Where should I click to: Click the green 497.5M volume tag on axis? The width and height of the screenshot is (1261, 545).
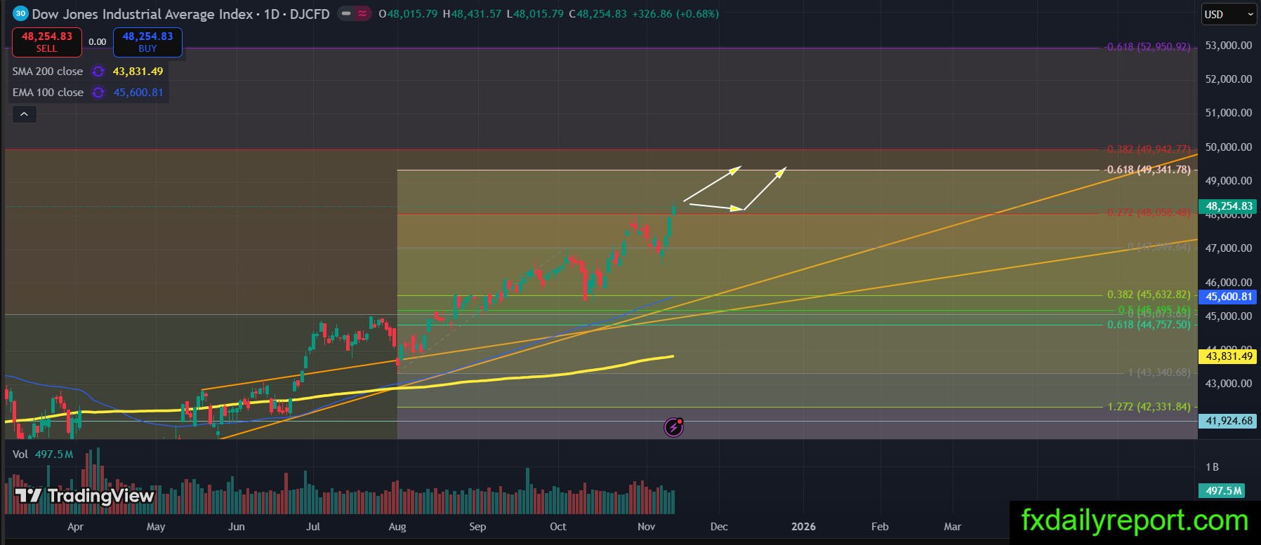click(x=1223, y=491)
